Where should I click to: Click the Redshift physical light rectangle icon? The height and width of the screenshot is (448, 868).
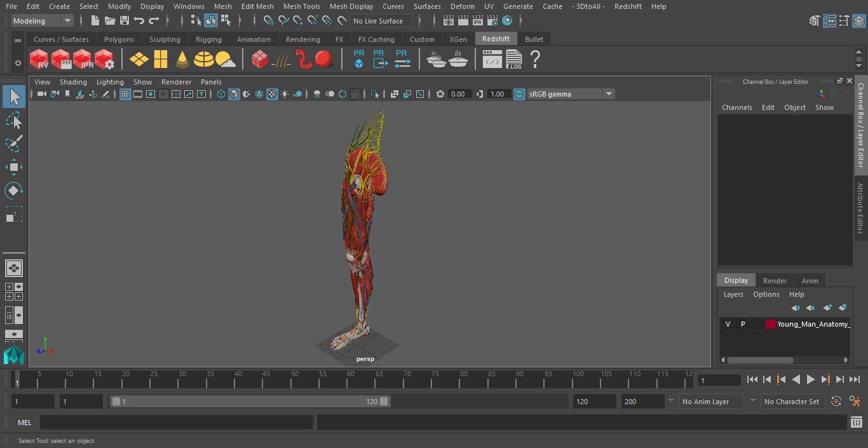click(161, 60)
